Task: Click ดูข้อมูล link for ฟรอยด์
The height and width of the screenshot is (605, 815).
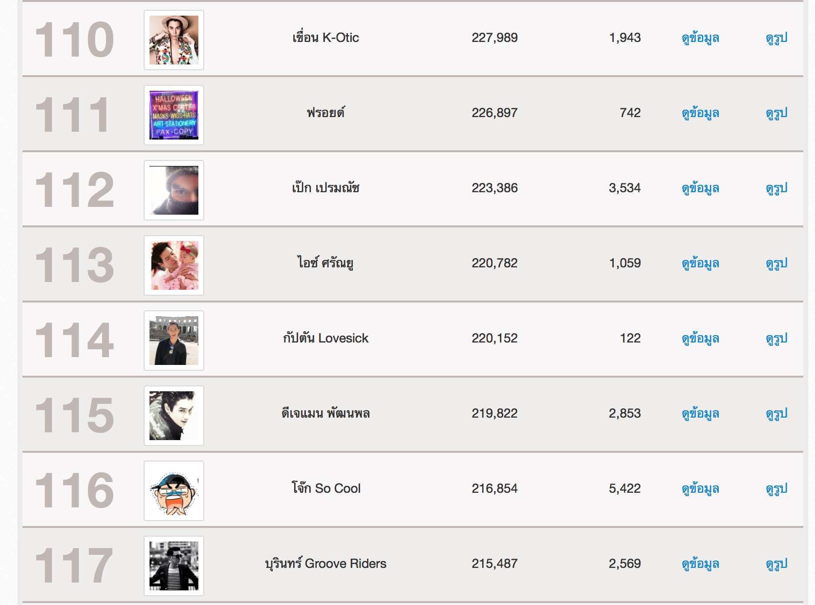Action: pos(700,113)
